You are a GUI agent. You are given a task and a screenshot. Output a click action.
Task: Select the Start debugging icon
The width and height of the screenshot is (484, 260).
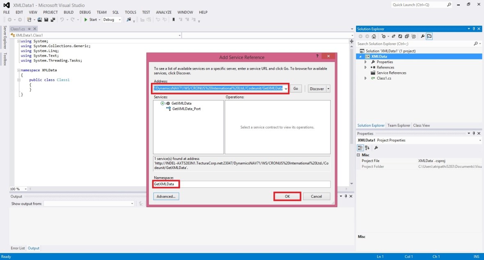pyautogui.click(x=86, y=19)
